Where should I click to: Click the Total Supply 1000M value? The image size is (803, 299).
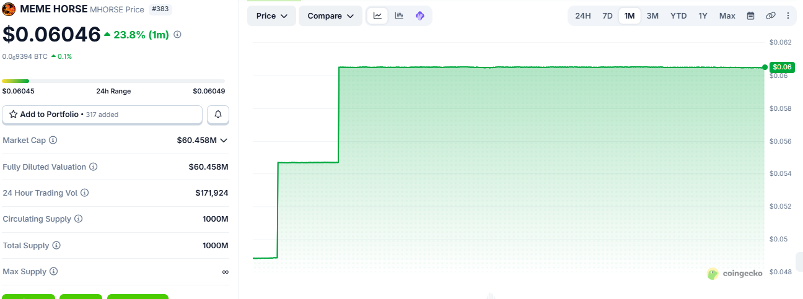216,246
